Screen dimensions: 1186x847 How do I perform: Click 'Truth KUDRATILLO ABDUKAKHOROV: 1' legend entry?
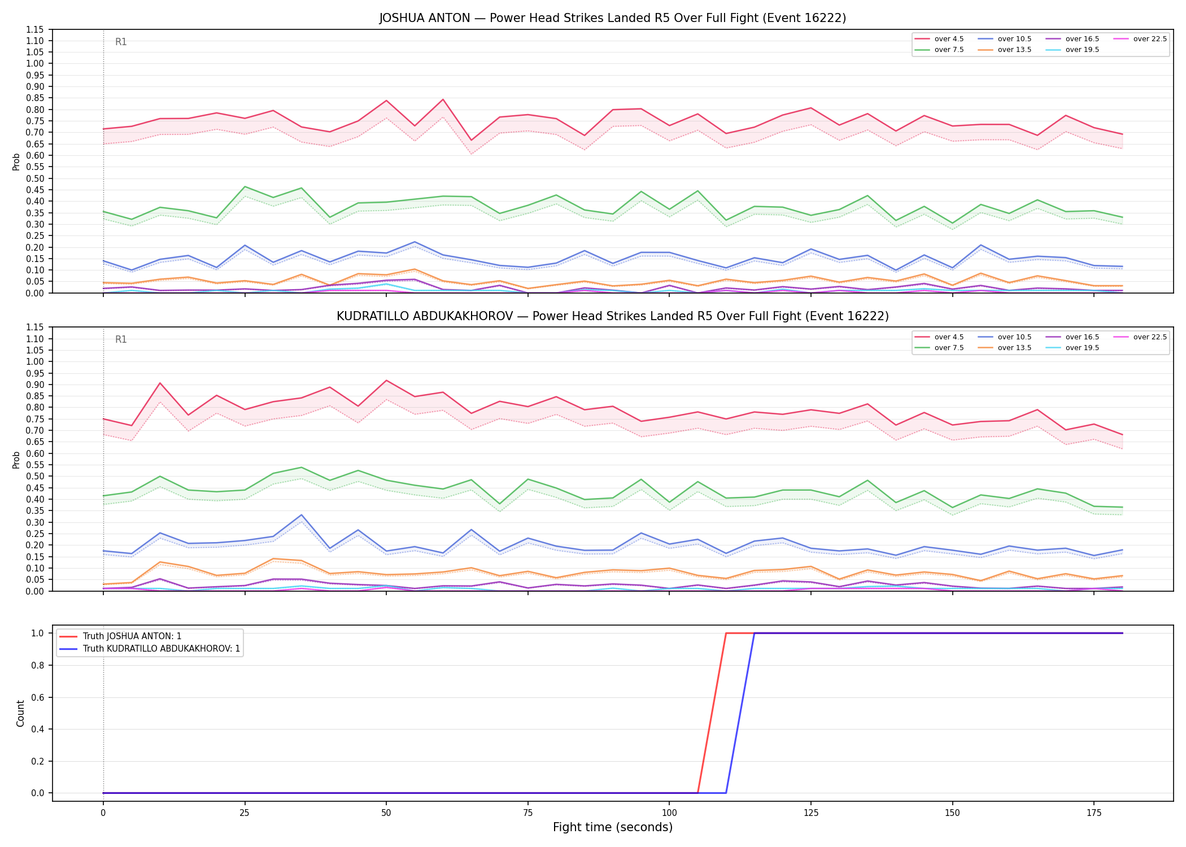[x=150, y=649]
